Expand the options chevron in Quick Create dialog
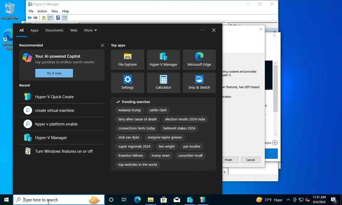342x205 pixels. coord(275,143)
